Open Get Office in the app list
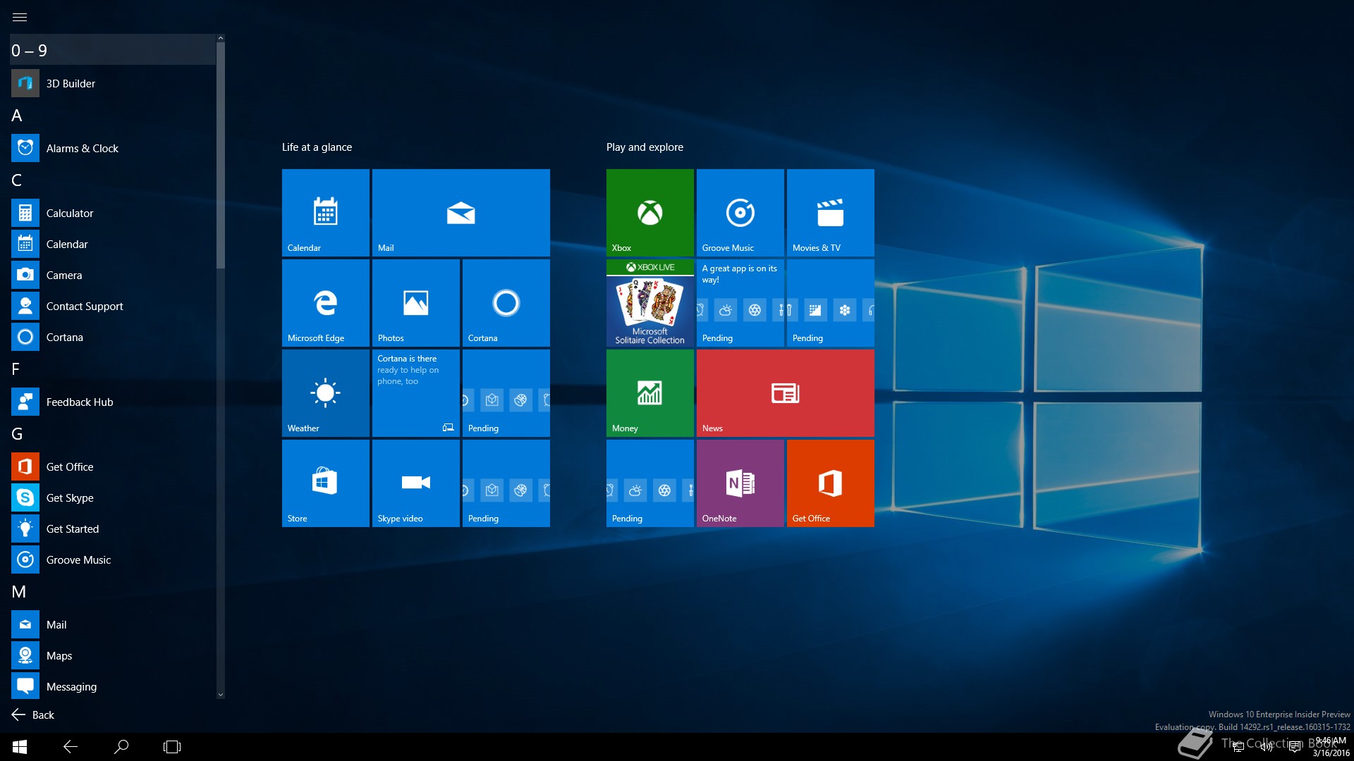 tap(113, 466)
